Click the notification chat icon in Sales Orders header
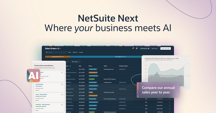Viewport: 216px width, 113px height. pos(133,48)
